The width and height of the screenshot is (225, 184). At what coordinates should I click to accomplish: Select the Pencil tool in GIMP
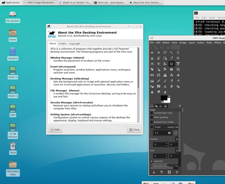[x=158, y=81]
